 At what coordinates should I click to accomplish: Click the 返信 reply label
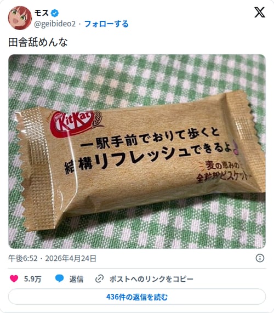click(x=76, y=279)
